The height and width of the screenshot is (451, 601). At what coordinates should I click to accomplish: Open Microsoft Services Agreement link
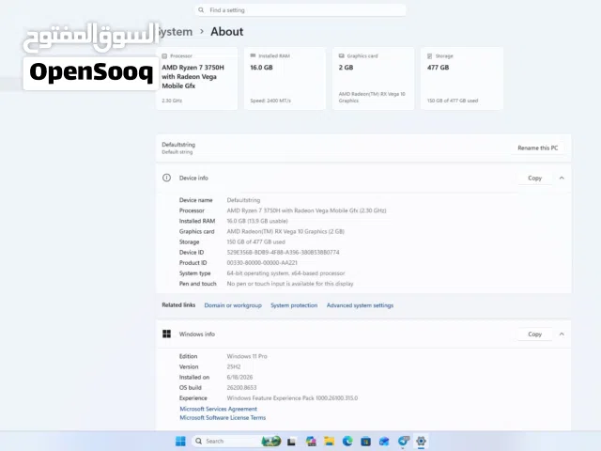coord(218,409)
